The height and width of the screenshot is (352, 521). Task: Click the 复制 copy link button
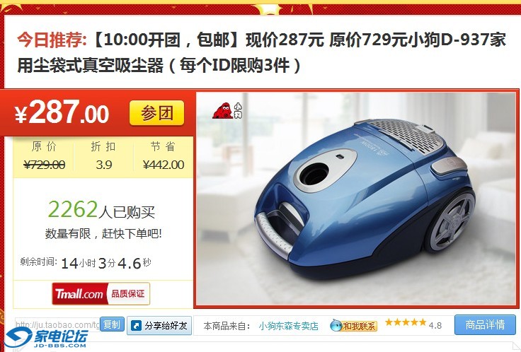pyautogui.click(x=112, y=324)
